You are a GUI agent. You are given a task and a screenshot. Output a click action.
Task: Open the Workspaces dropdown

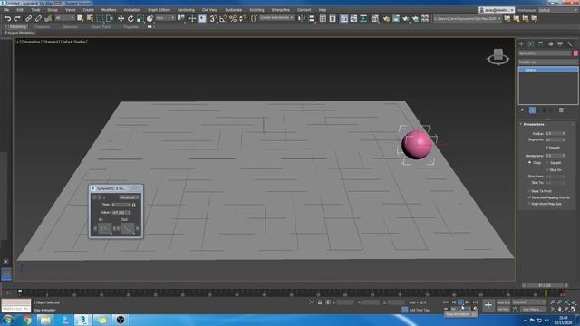coord(558,10)
